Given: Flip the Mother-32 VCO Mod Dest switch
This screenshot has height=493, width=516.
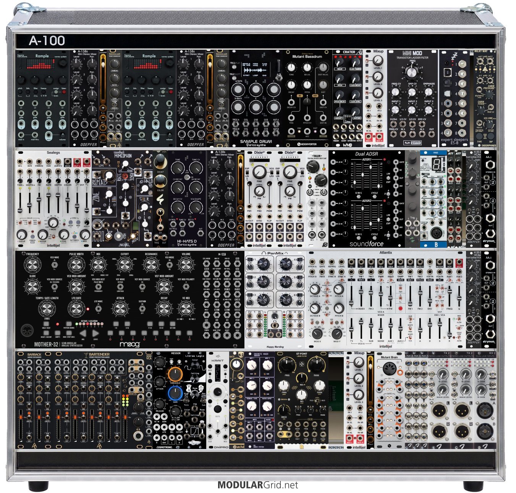Looking at the screenshot, I should (99, 286).
